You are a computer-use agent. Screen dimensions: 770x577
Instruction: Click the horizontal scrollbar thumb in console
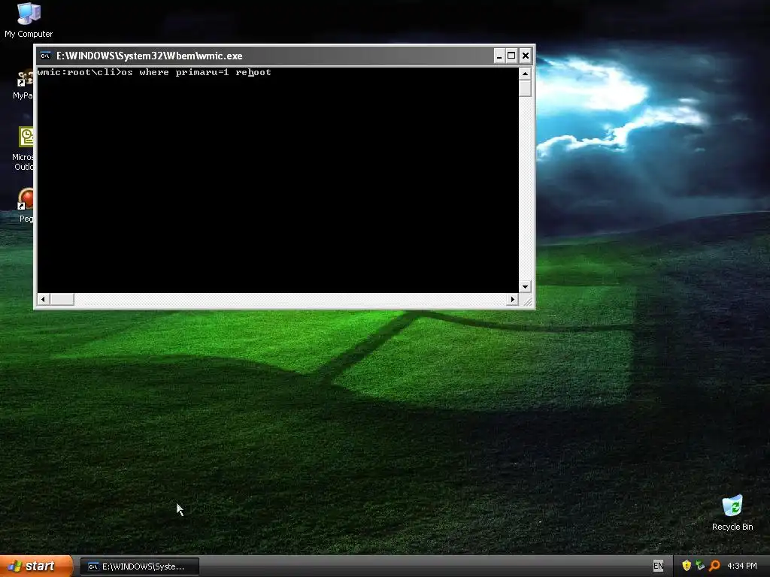pyautogui.click(x=62, y=299)
